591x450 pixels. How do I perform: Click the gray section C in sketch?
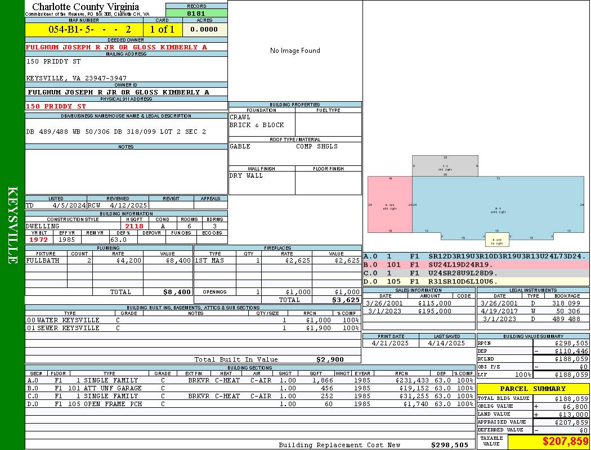click(445, 166)
